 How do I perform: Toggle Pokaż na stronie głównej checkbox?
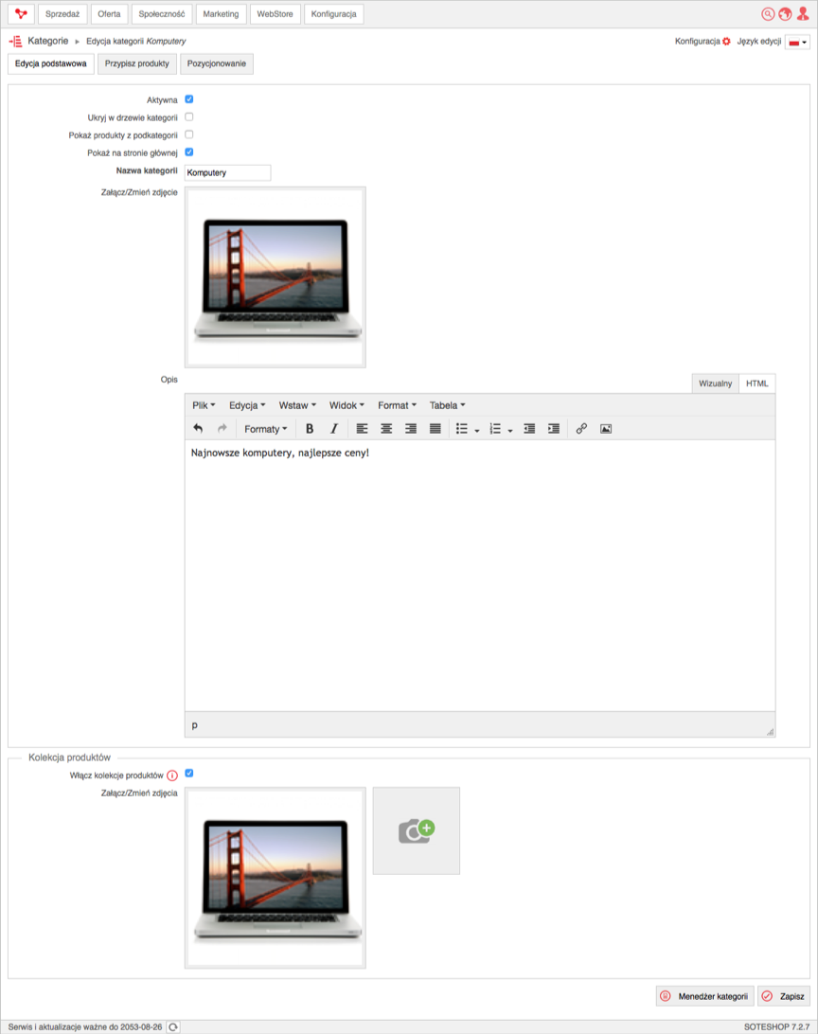189,152
